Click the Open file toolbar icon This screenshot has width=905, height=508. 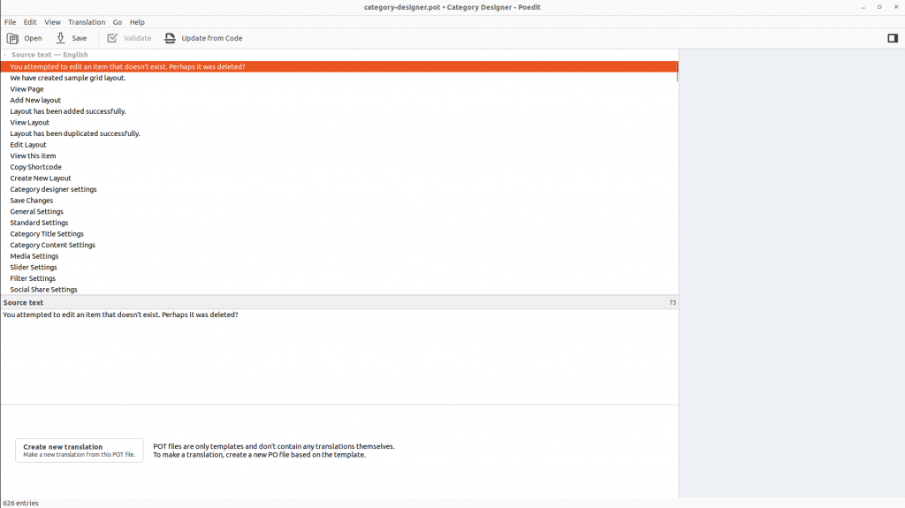tap(13, 38)
